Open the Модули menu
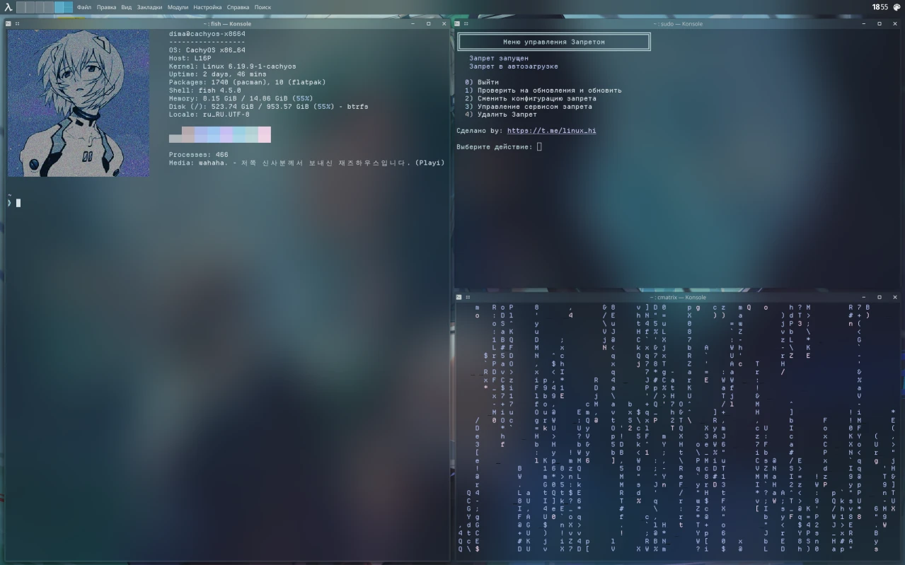 click(178, 7)
